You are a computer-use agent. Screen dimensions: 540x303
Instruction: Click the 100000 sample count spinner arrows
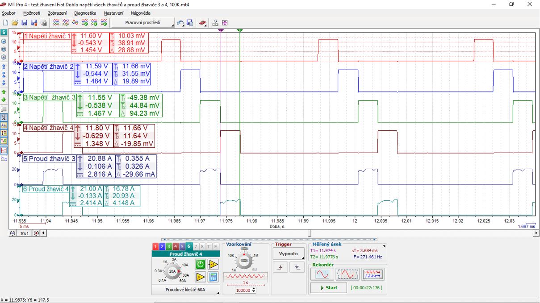254,290
